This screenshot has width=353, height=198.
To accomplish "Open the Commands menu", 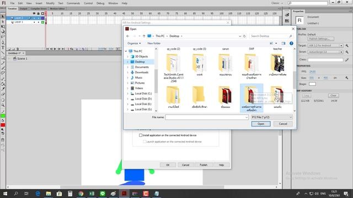I will point(73,3).
